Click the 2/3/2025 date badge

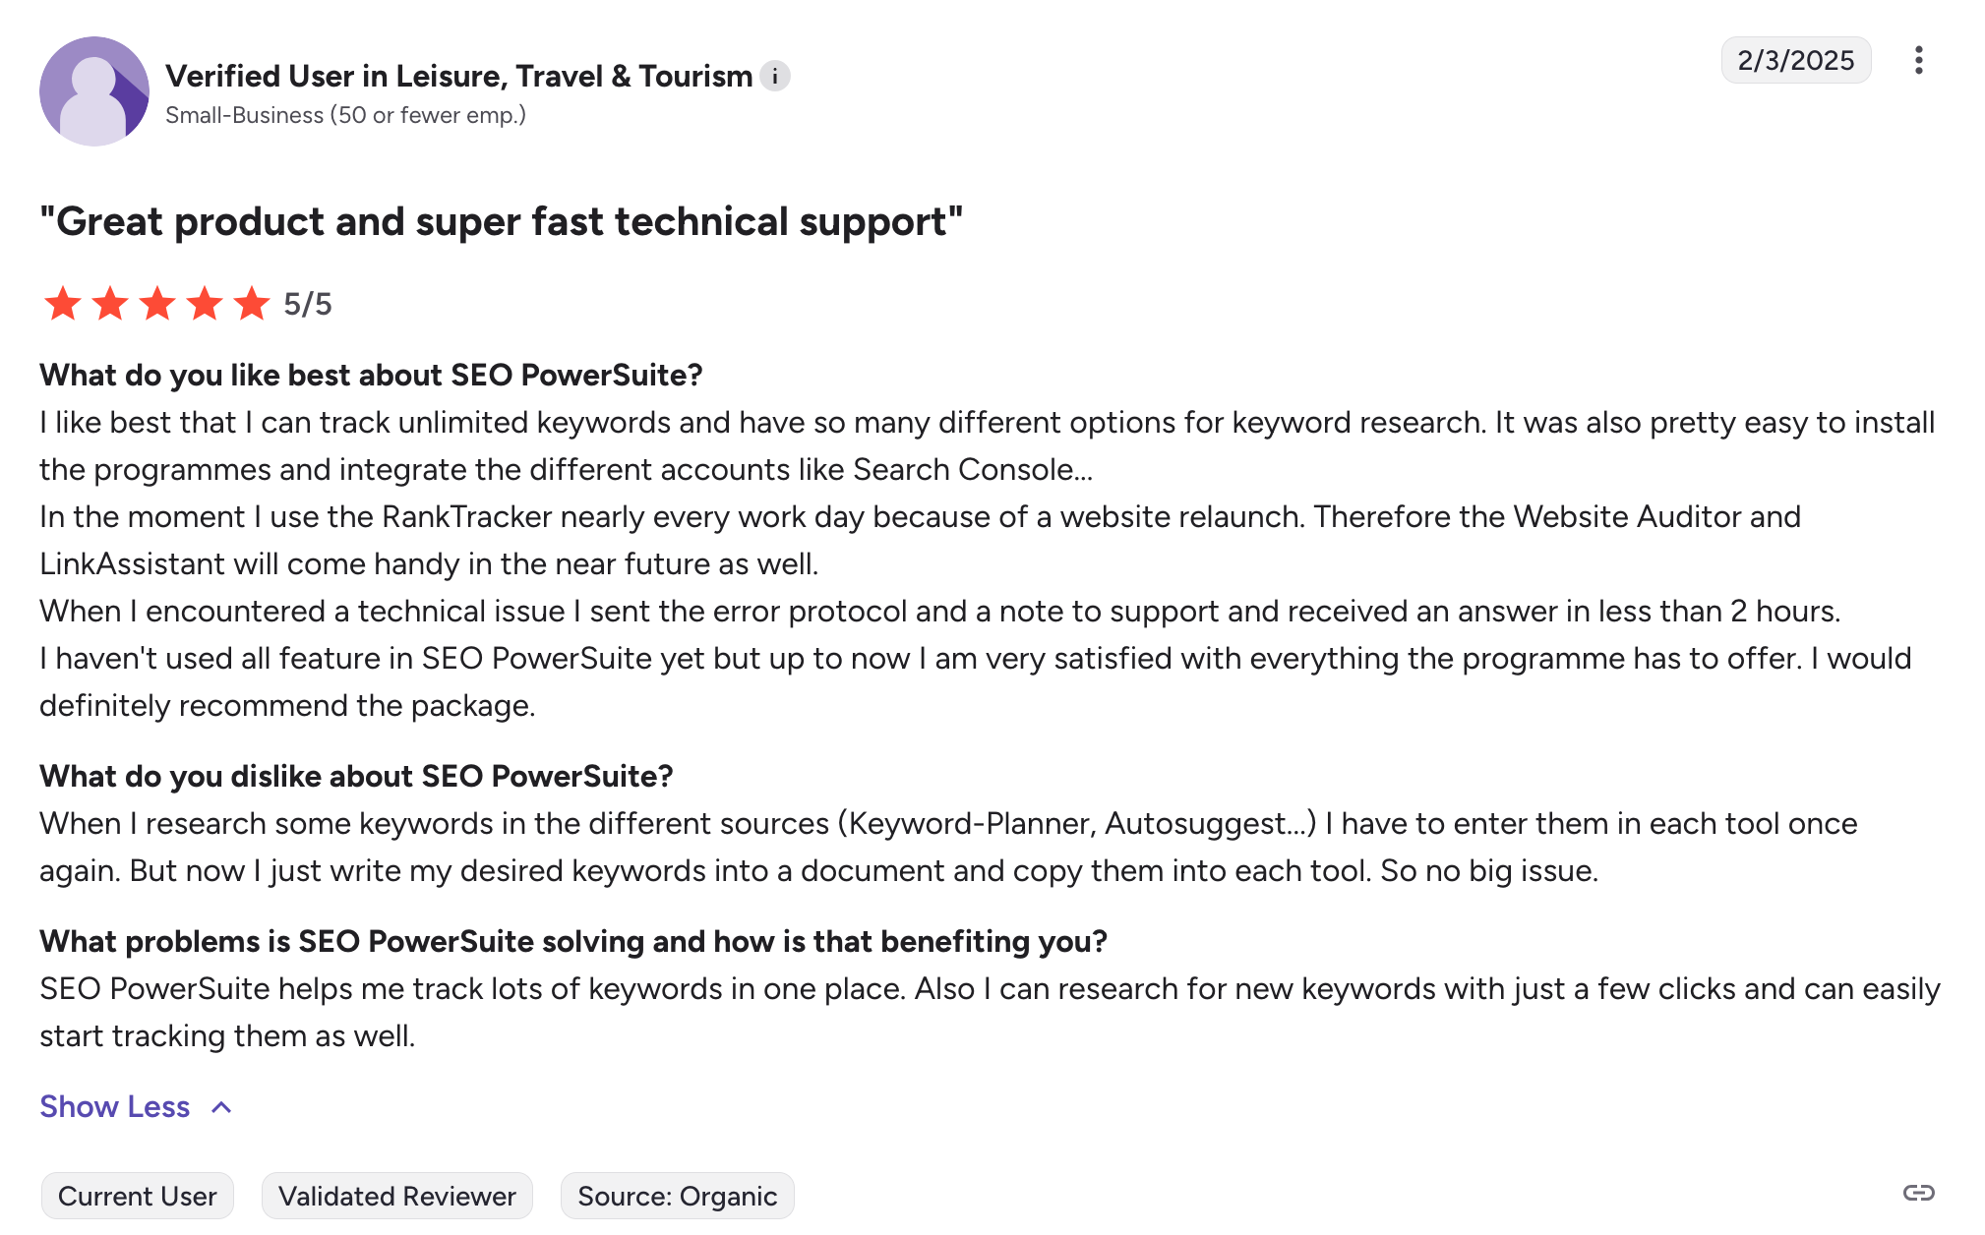point(1795,61)
